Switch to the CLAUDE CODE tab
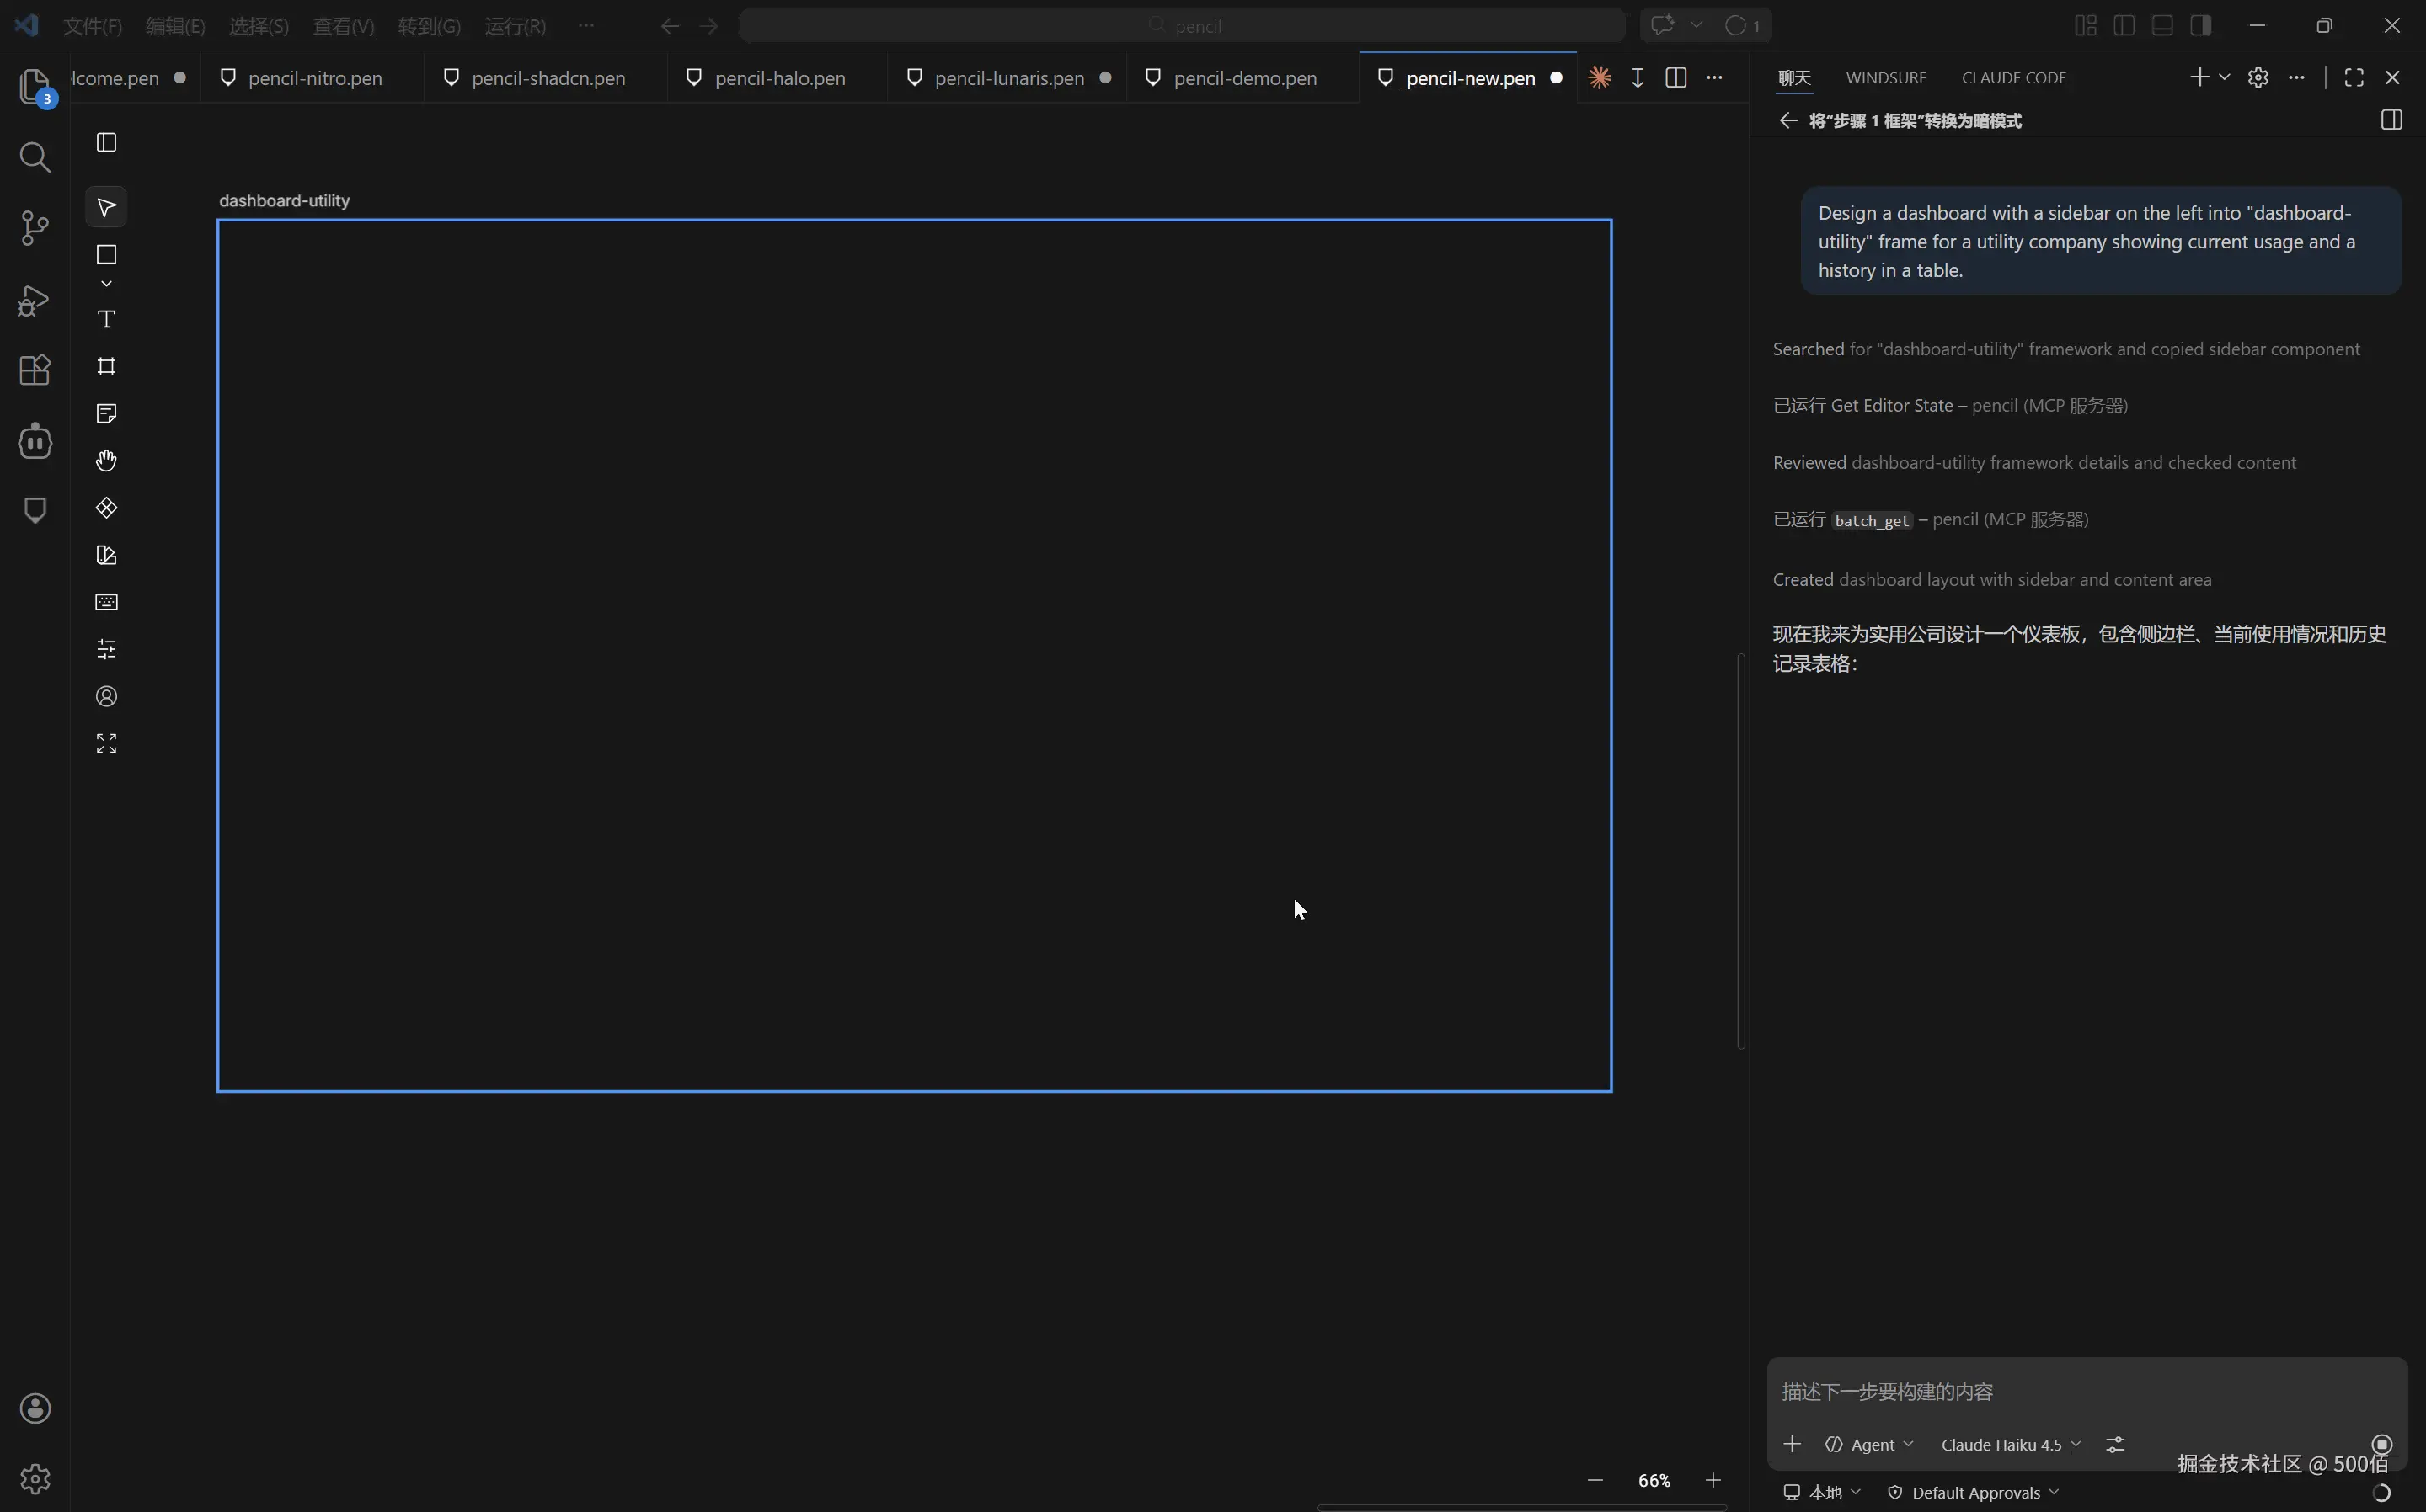This screenshot has width=2426, height=1512. 2013,77
